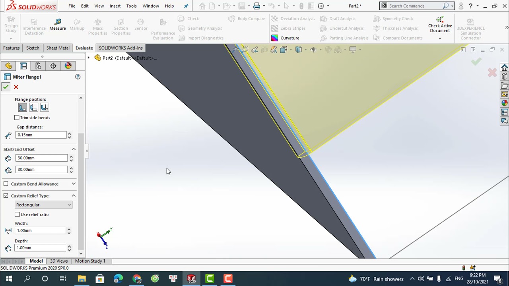Collapse the Start/End Offset section
This screenshot has height=286, width=509.
click(74, 149)
